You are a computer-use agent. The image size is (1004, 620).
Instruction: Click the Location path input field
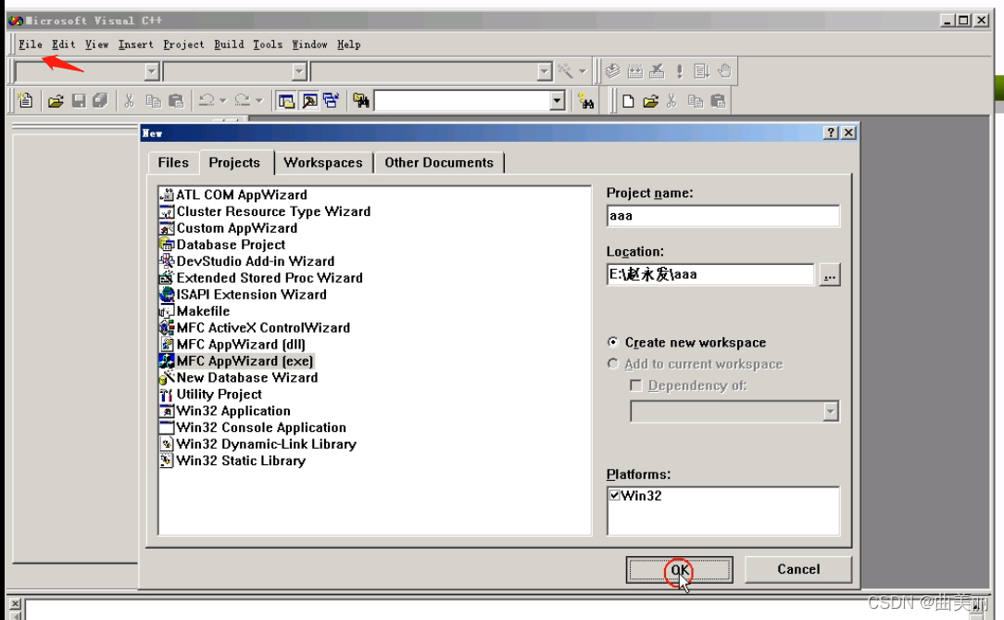point(710,274)
